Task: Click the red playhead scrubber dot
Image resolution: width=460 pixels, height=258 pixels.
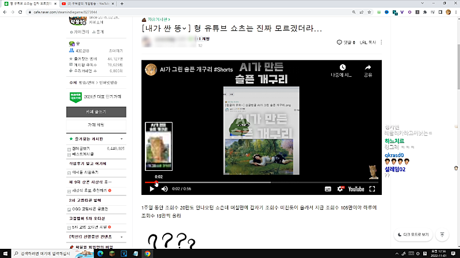Action: point(156,182)
